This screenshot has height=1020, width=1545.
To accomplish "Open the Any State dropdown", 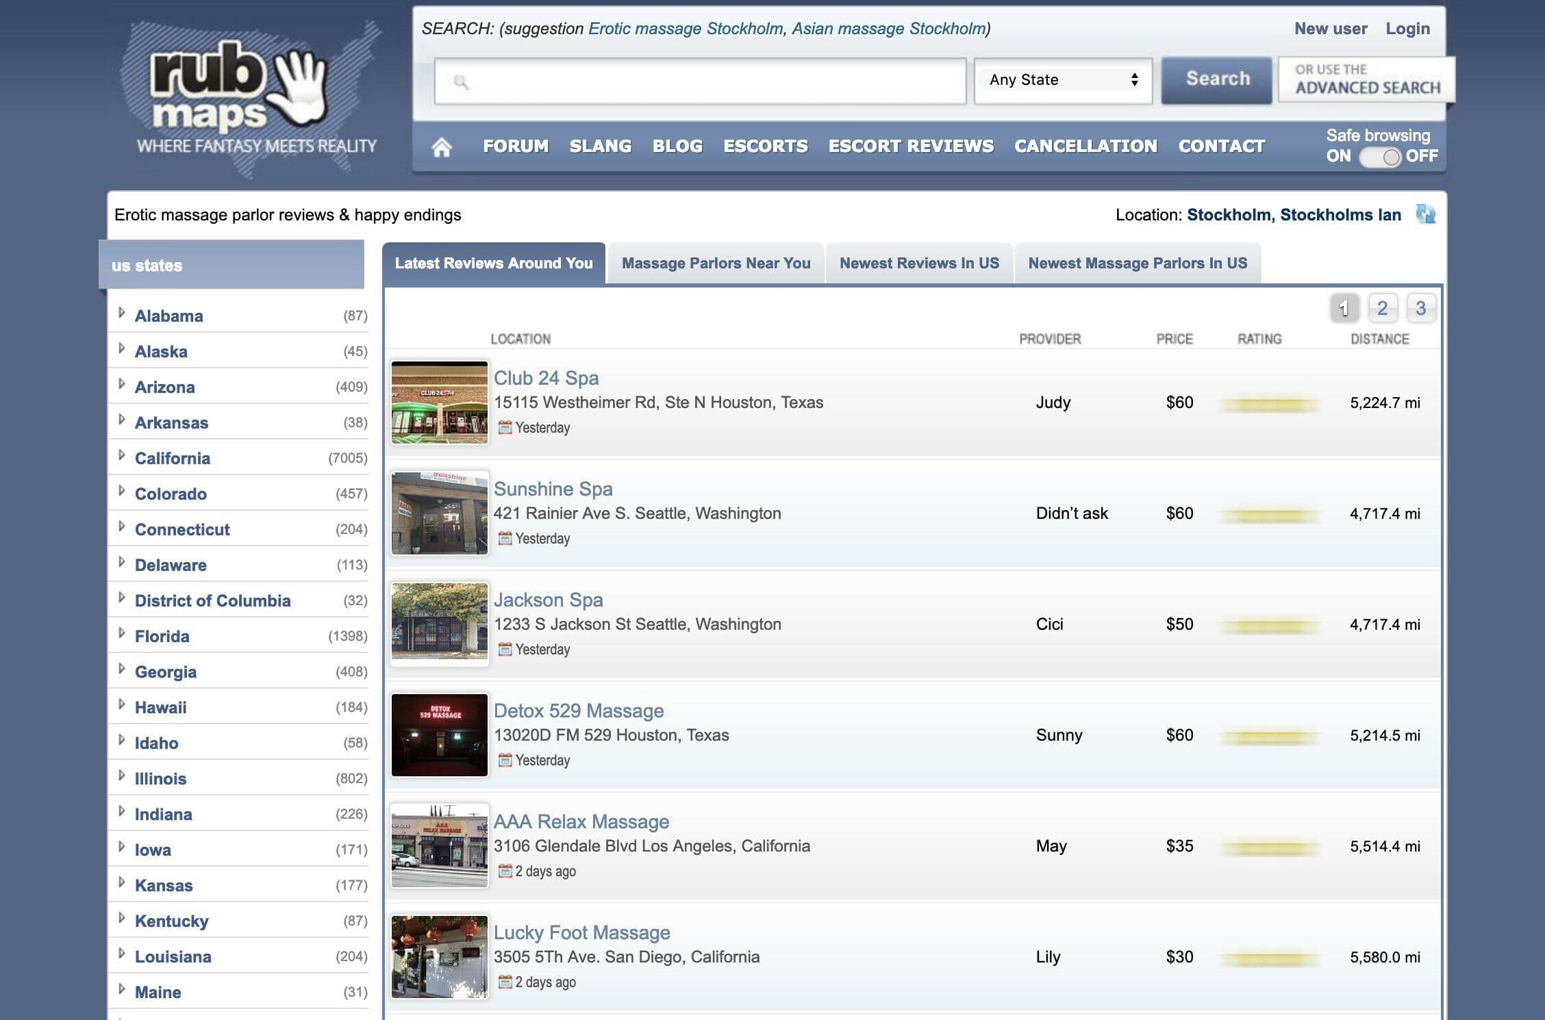I will tap(1063, 80).
